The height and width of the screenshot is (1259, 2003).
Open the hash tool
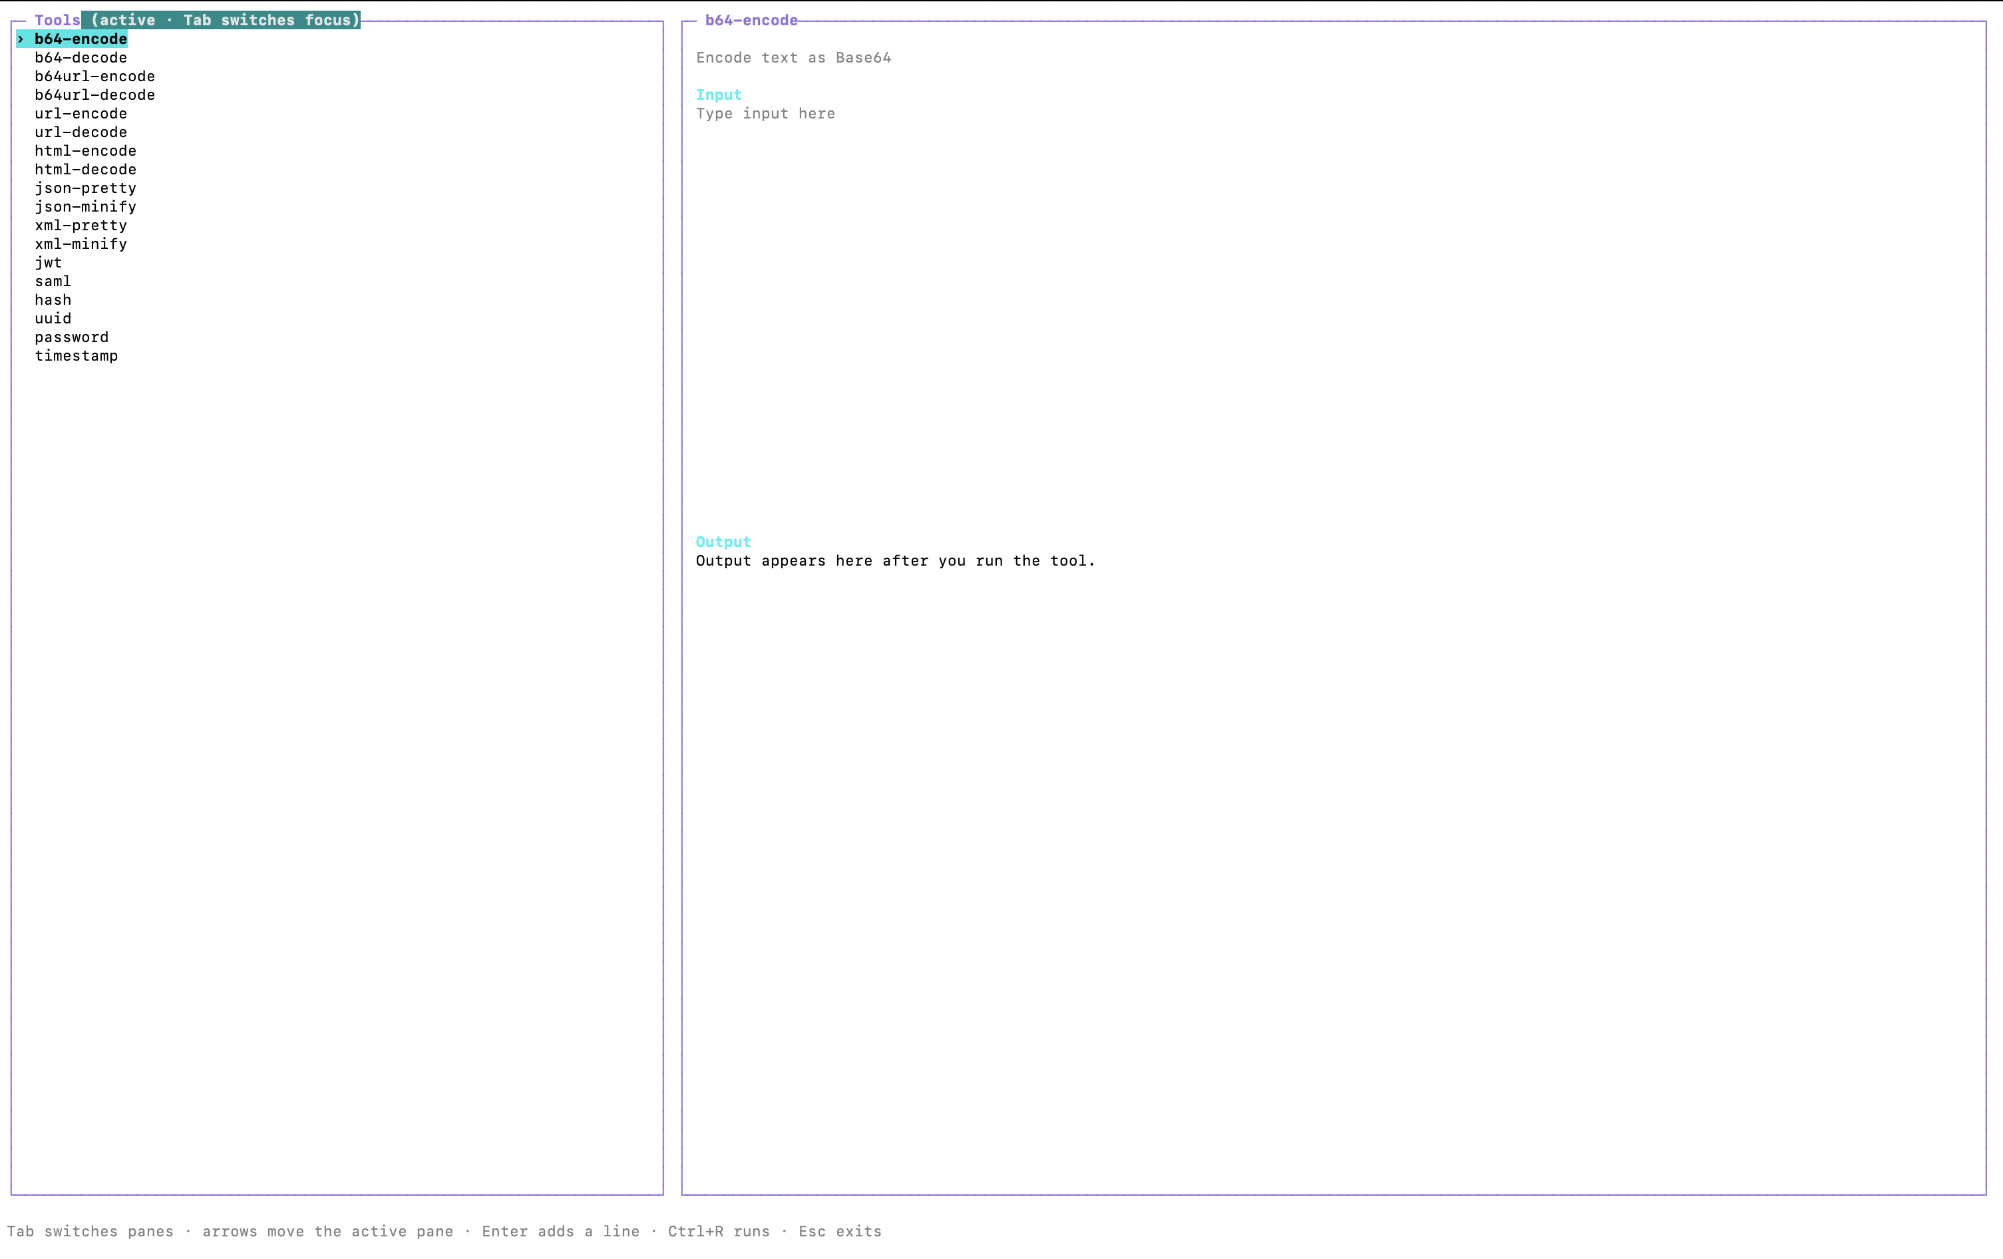[x=53, y=299]
